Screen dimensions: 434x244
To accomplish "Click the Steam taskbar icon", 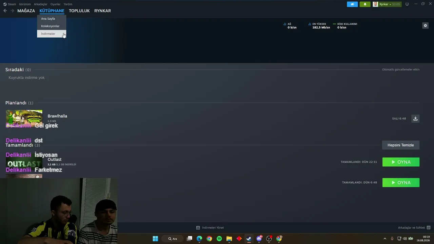I will (249, 239).
